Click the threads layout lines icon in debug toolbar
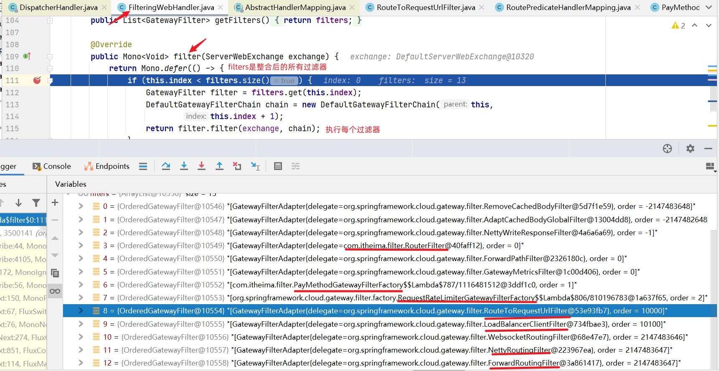The height and width of the screenshot is (371, 719). 143,166
